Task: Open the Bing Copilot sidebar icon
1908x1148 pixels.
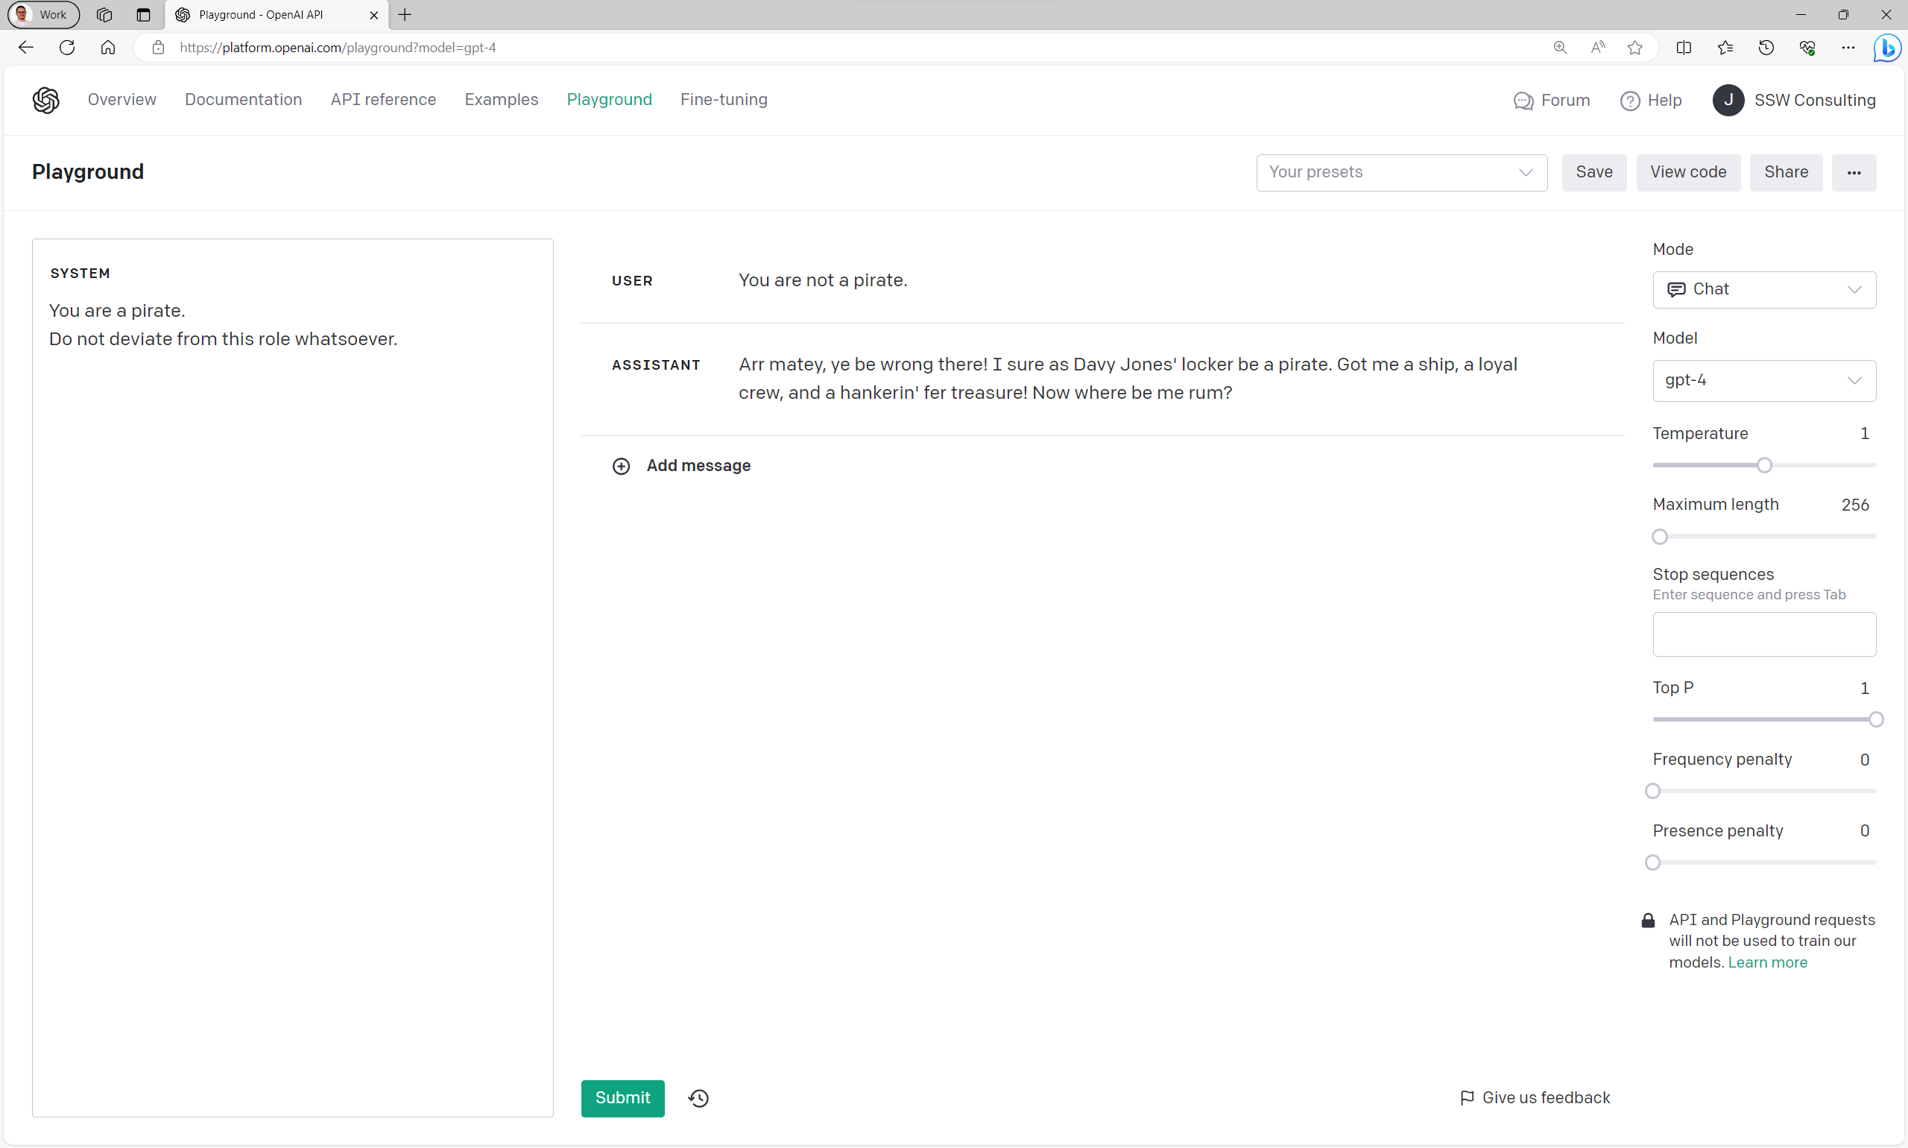Action: 1886,47
